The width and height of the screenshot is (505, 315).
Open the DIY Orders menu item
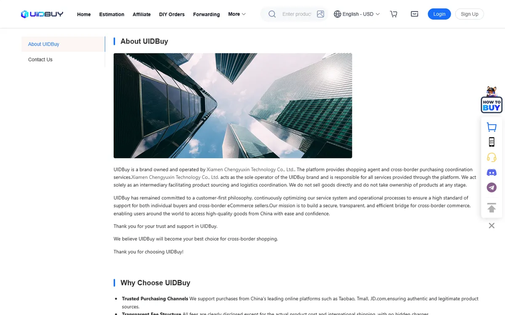tap(172, 14)
